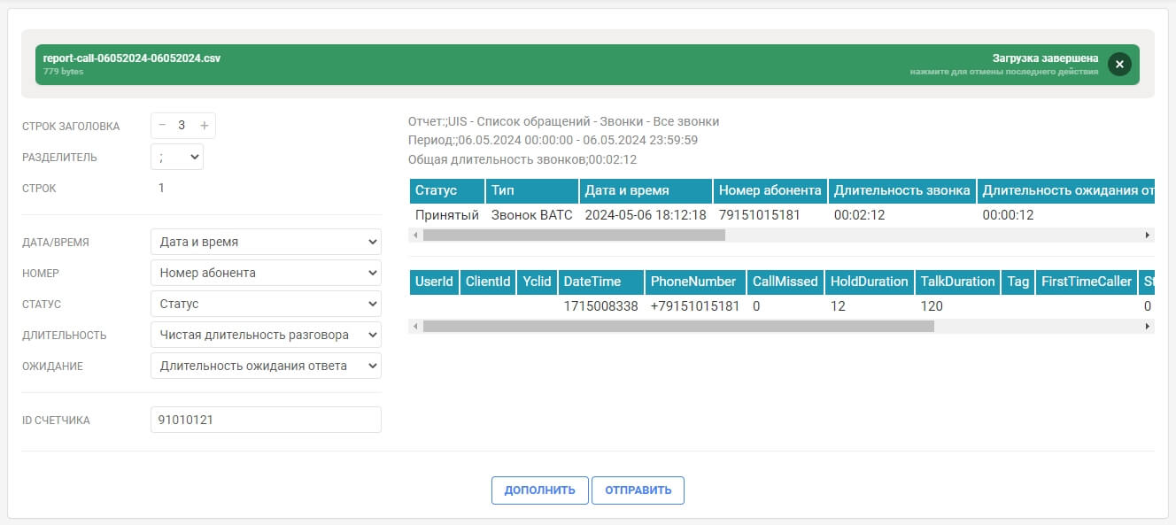Image resolution: width=1176 pixels, height=525 pixels.
Task: Click the ID счетчика input field
Action: tap(266, 420)
